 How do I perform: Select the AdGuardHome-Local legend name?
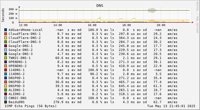pyautogui.click(x=26, y=30)
